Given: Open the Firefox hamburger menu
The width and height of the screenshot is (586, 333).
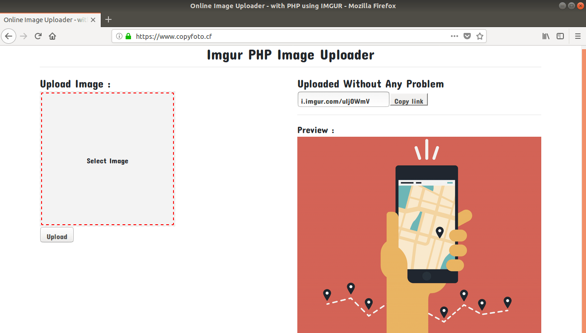Looking at the screenshot, I should 578,36.
